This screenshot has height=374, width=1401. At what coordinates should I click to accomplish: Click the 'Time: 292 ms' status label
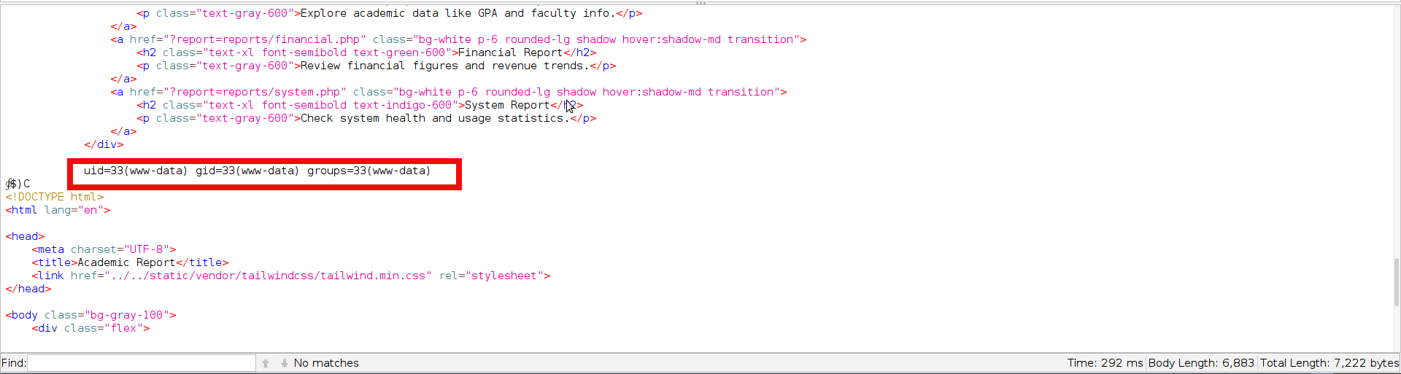pos(1105,363)
